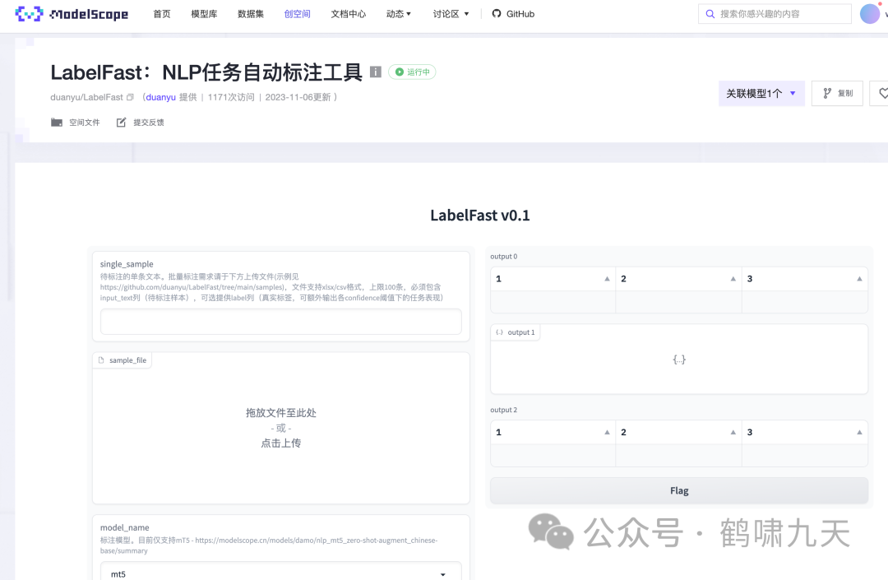Go to 数据集 in navigation
The width and height of the screenshot is (888, 580).
[250, 14]
